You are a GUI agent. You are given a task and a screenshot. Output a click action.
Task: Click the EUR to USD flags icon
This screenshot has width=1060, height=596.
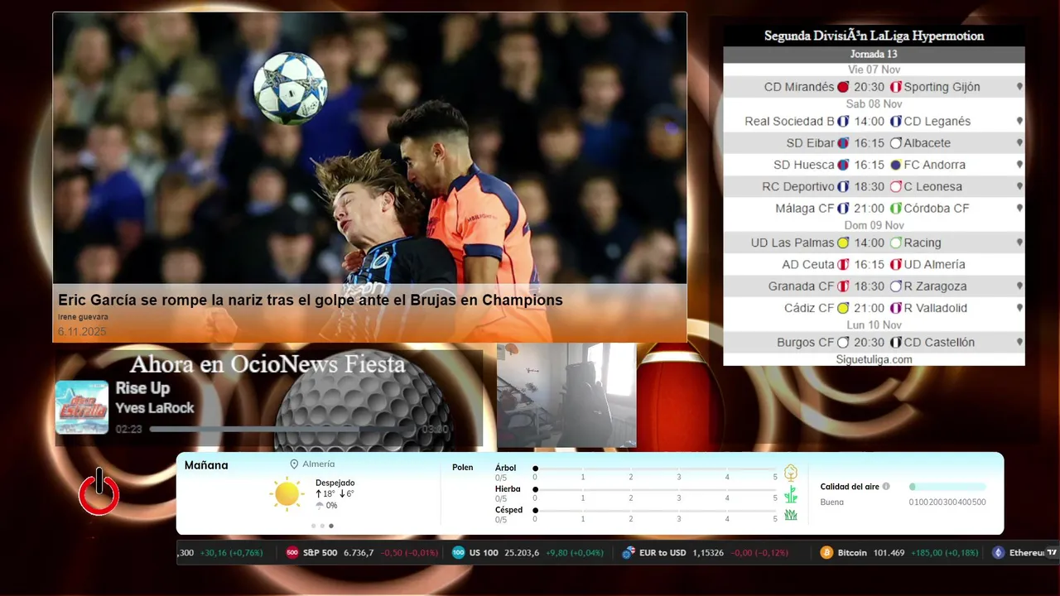[629, 553]
